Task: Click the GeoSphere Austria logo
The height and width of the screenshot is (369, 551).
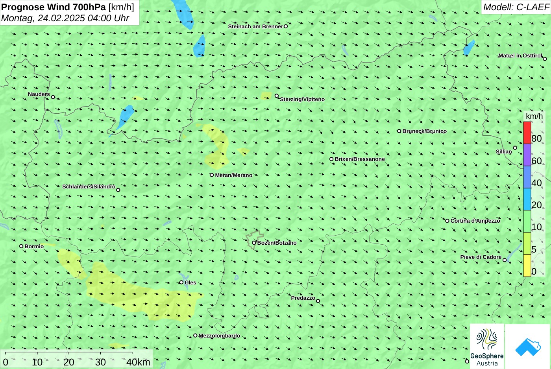Action: coord(487,346)
